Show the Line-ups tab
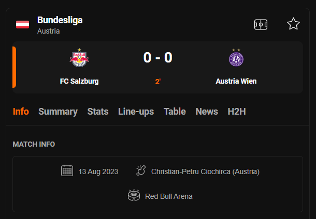The width and height of the screenshot is (316, 219). [136, 112]
